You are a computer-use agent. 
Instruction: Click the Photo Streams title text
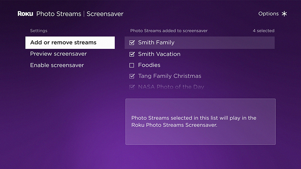pyautogui.click(x=59, y=14)
